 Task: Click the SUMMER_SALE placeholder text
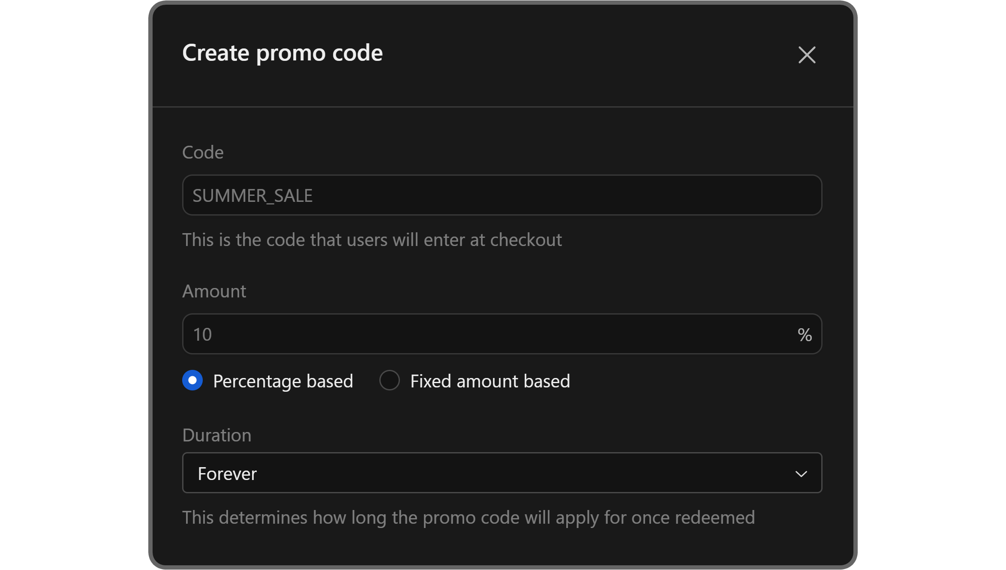coord(252,195)
